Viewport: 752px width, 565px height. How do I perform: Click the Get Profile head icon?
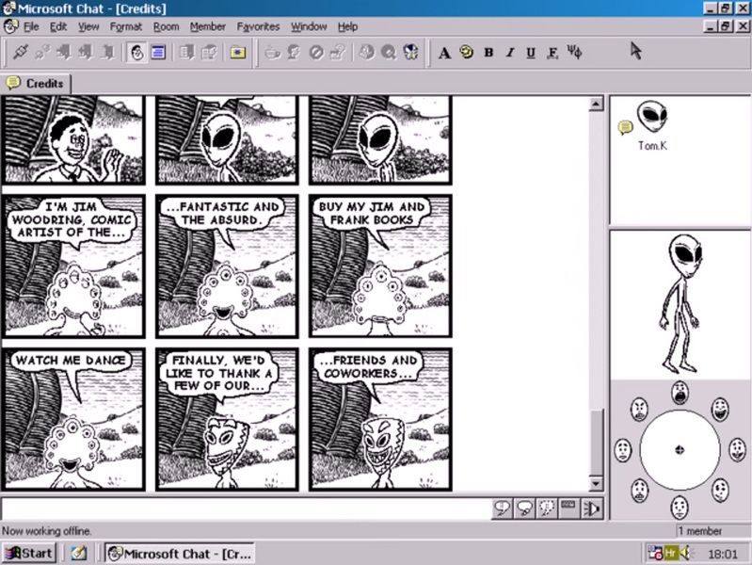[x=294, y=52]
